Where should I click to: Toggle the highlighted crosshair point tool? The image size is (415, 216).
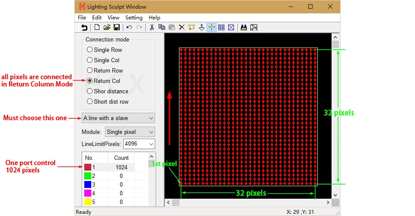(211, 28)
